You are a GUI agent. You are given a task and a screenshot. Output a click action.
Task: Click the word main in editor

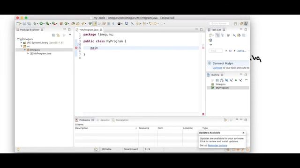(94, 48)
